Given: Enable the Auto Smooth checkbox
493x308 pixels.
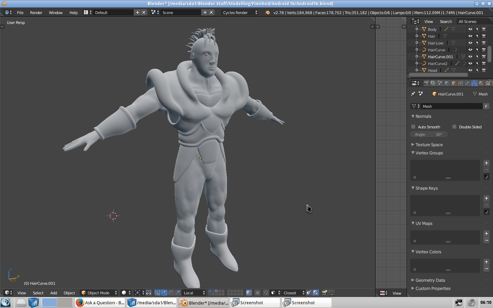Looking at the screenshot, I should coord(413,127).
